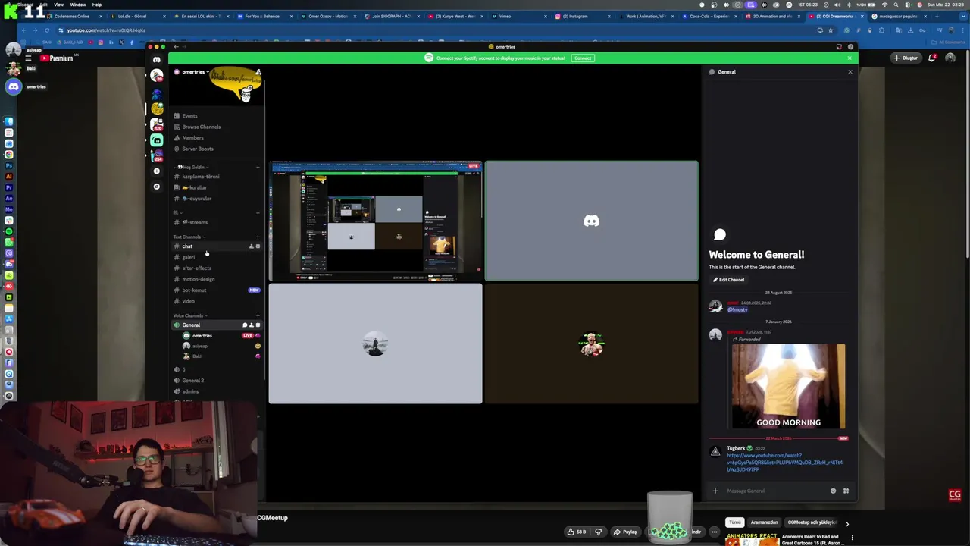
Task: Collapse Hoş Geldin category
Action: pyautogui.click(x=190, y=167)
